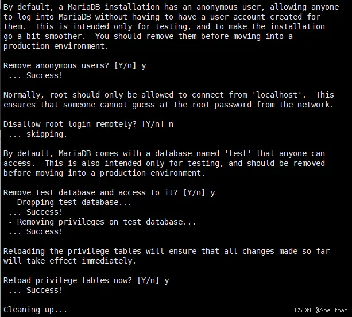Click the Success line below 'Remove anonymous users'
This screenshot has height=317, width=352.
point(36,75)
